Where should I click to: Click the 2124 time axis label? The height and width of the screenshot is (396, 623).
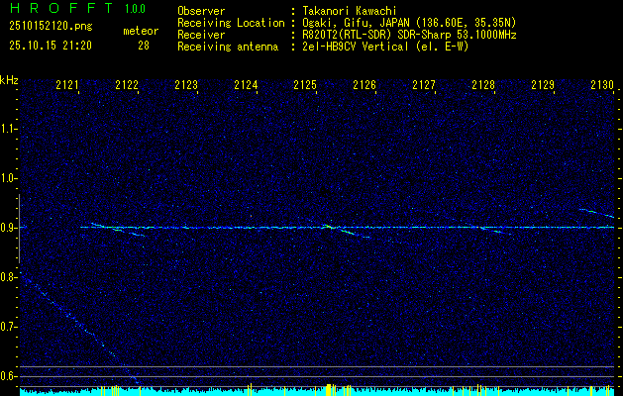(246, 84)
